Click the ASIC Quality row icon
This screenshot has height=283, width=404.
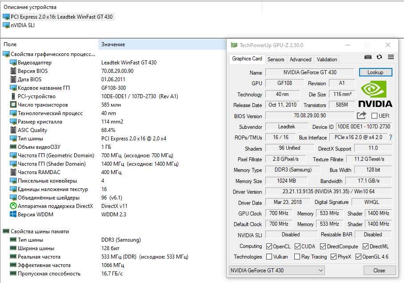13,130
